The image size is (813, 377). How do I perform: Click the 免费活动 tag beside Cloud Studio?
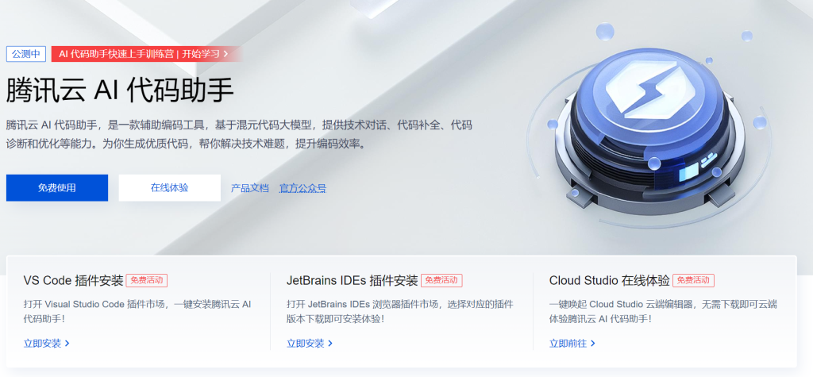[693, 280]
